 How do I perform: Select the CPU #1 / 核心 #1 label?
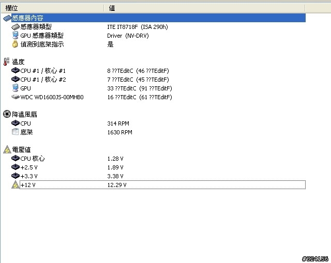(43, 71)
